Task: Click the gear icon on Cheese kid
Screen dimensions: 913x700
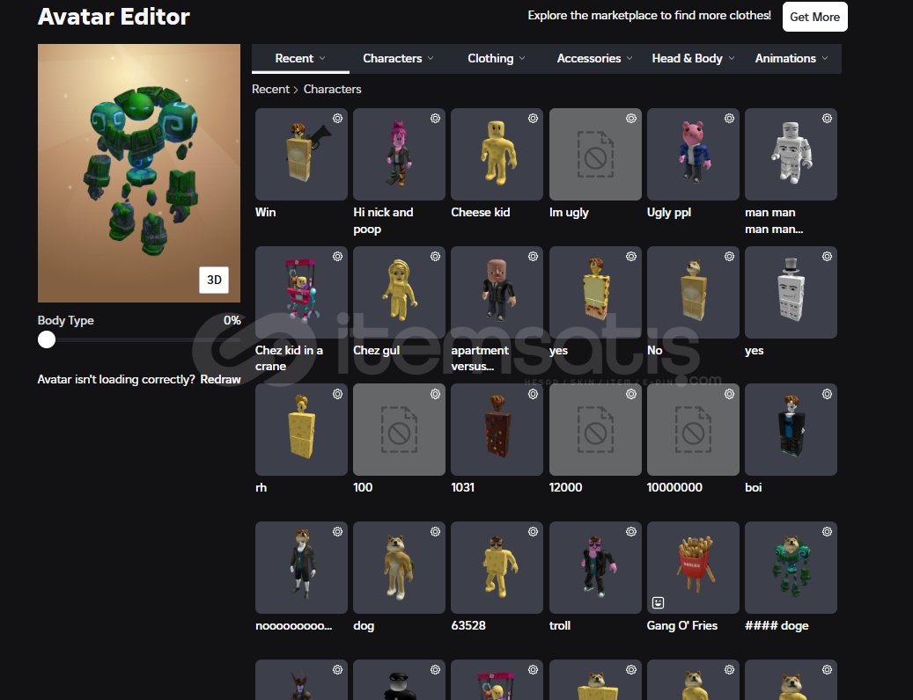Action: click(x=534, y=119)
